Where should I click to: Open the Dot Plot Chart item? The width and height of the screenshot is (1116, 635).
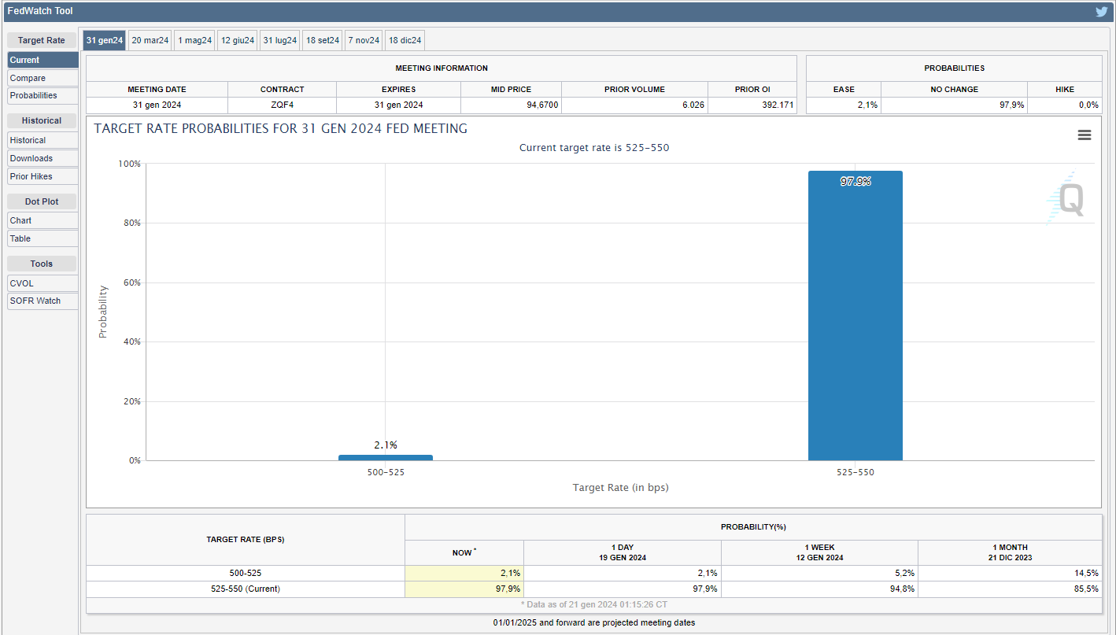[42, 220]
